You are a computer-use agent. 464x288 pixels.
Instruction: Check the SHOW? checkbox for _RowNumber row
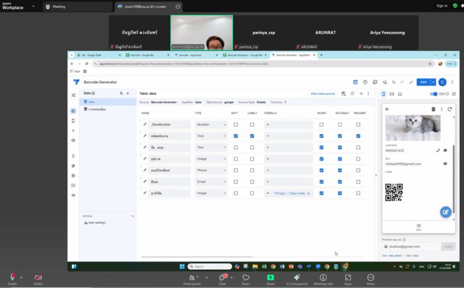pyautogui.click(x=321, y=125)
